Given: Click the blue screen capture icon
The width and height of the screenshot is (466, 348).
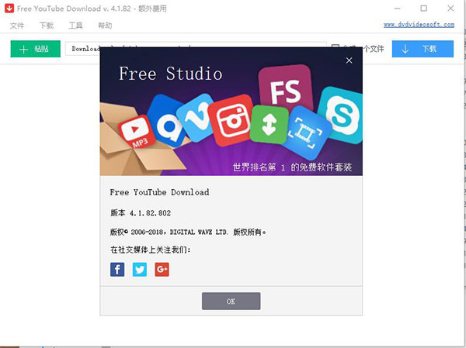Looking at the screenshot, I should (x=308, y=129).
